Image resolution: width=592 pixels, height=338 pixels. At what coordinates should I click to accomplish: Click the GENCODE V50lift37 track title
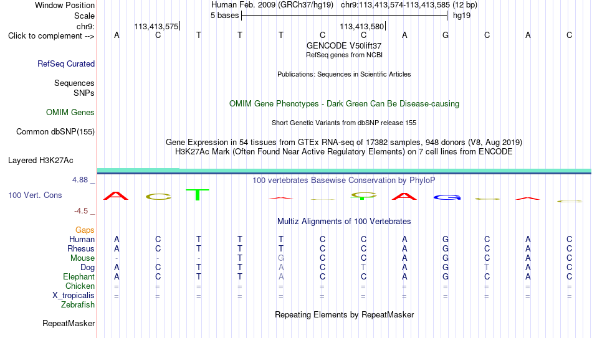click(344, 45)
